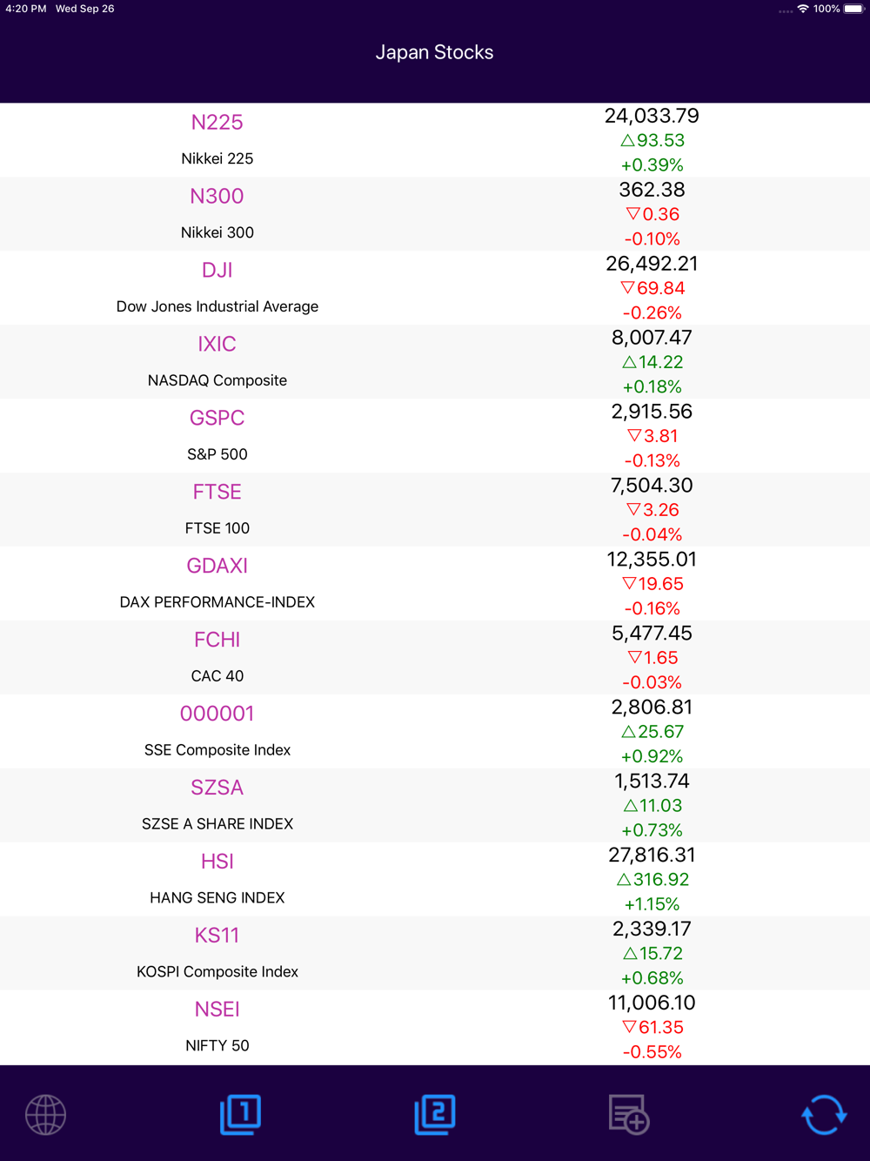Tap the SZSA ticker symbol
The image size is (870, 1161).
pyautogui.click(x=217, y=789)
